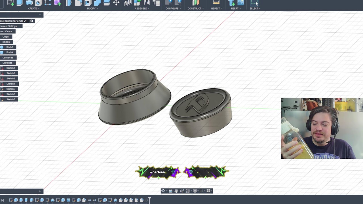Toggle the active component radio button
The image size is (363, 204).
pyautogui.click(x=32, y=21)
